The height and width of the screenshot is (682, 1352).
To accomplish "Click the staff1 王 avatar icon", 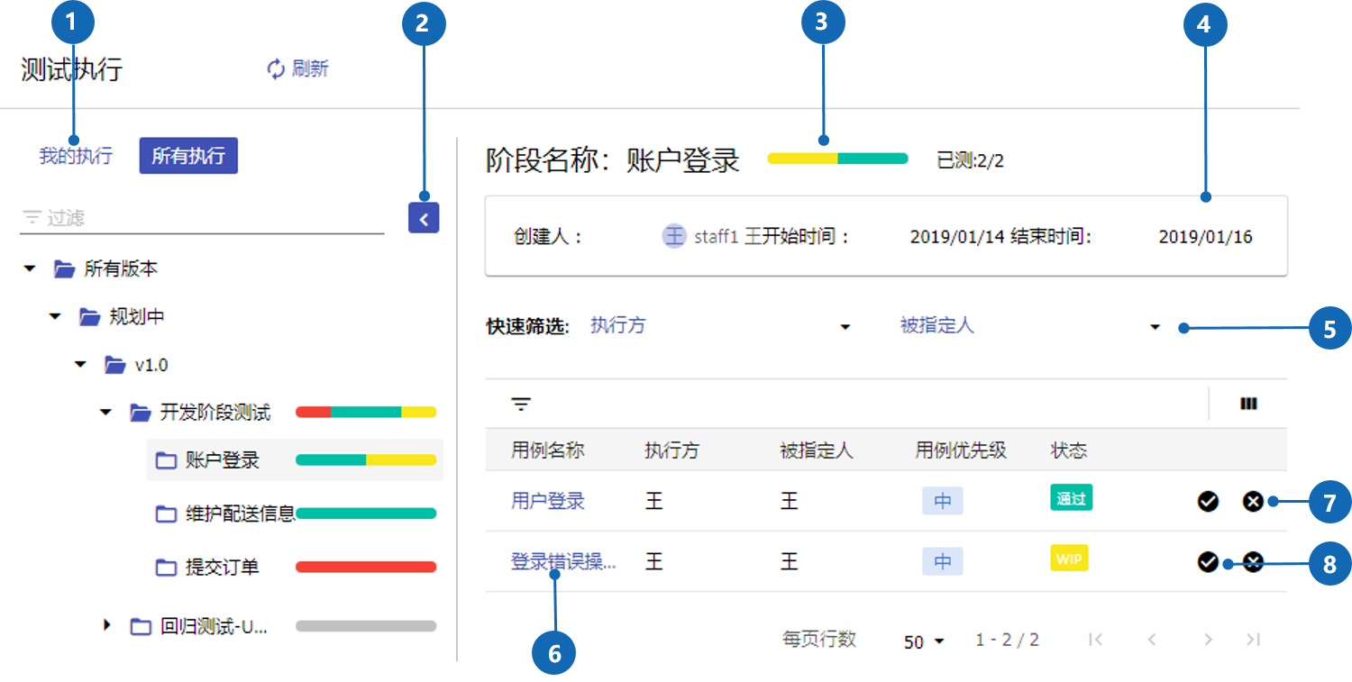I will [674, 236].
